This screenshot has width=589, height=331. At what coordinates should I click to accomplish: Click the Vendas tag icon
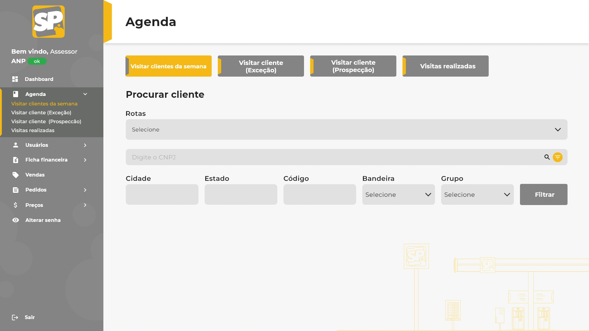[x=16, y=175]
